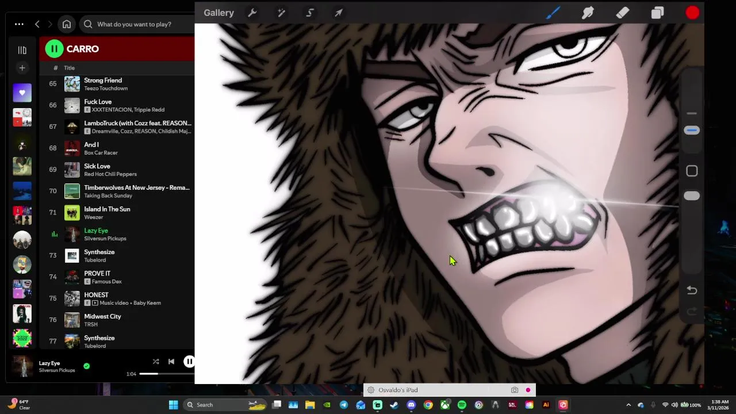The image size is (736, 414).
Task: Select the song 'Island In The Sun'
Action: coord(107,209)
